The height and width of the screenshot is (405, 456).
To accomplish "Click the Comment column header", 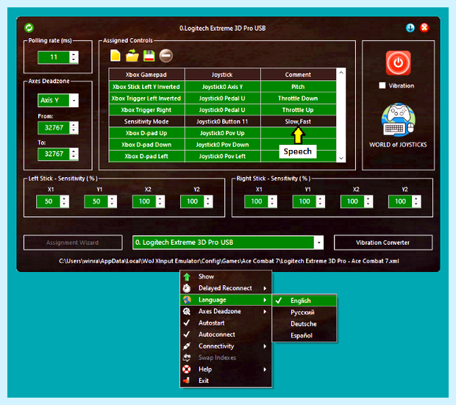I will (x=299, y=75).
